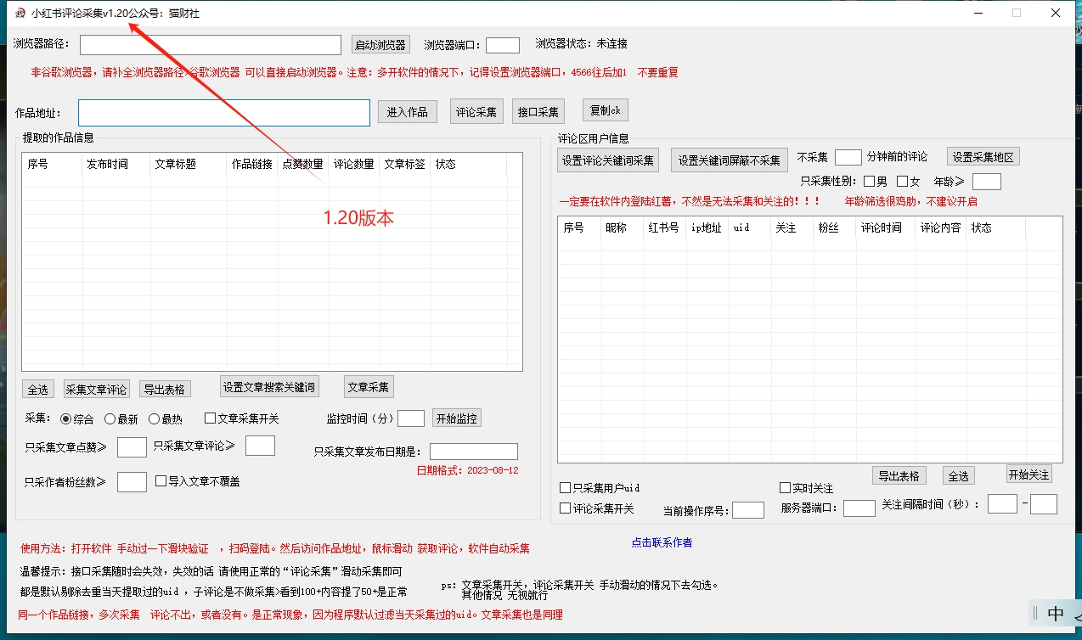
Task: Click the 进入作品 button
Action: click(x=407, y=111)
